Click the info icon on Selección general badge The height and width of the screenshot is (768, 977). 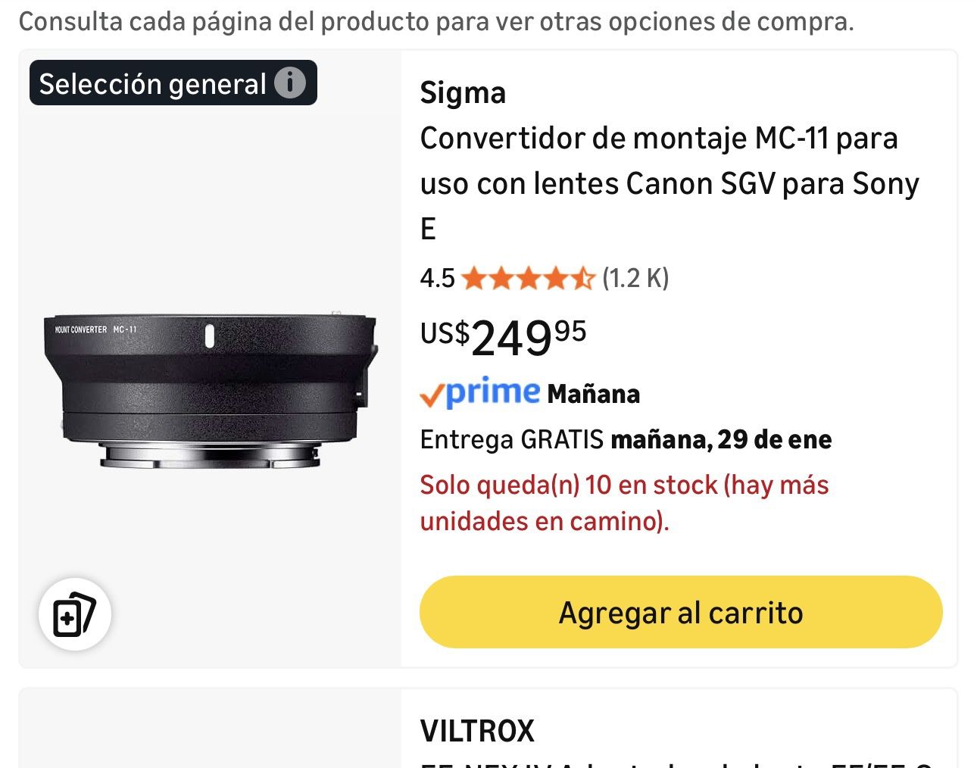coord(290,83)
